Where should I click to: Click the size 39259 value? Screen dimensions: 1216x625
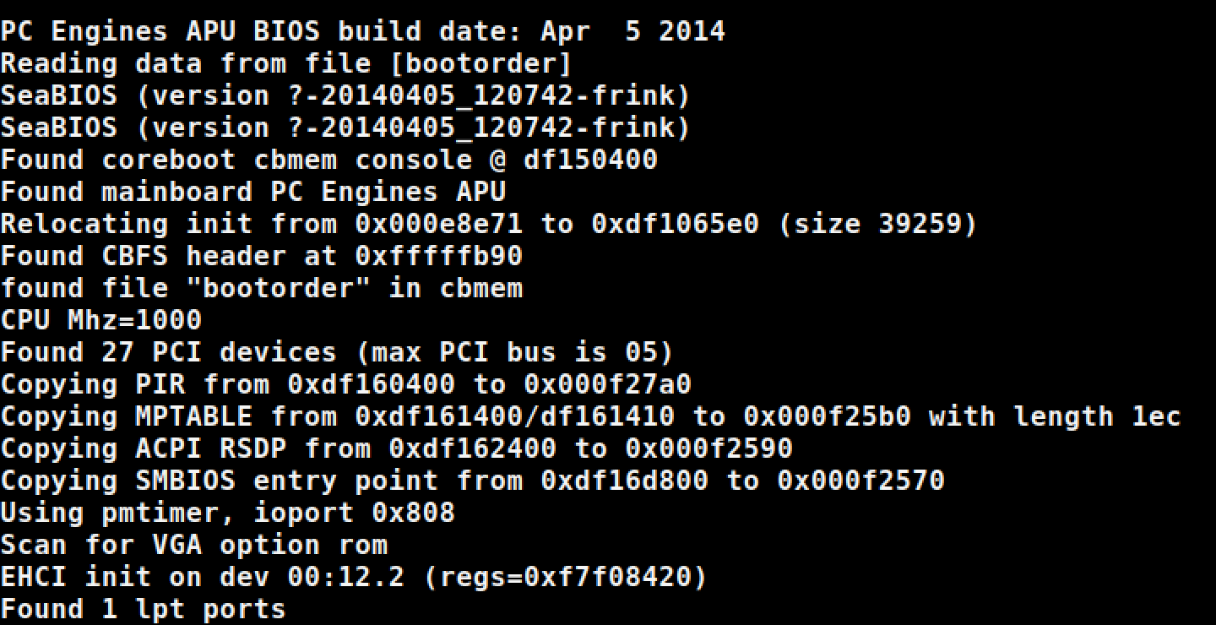click(920, 225)
